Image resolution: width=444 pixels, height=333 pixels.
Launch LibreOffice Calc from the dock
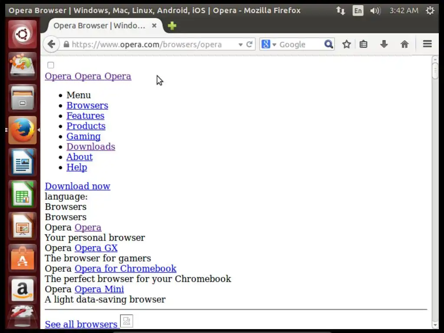coord(23,194)
